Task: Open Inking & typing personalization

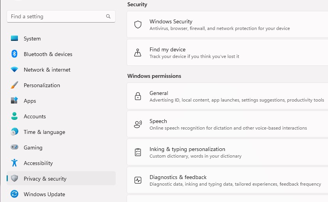Action: point(227,152)
